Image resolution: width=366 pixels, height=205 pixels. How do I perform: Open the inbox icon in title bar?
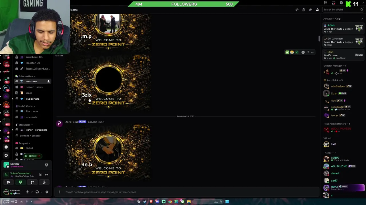click(x=333, y=3)
